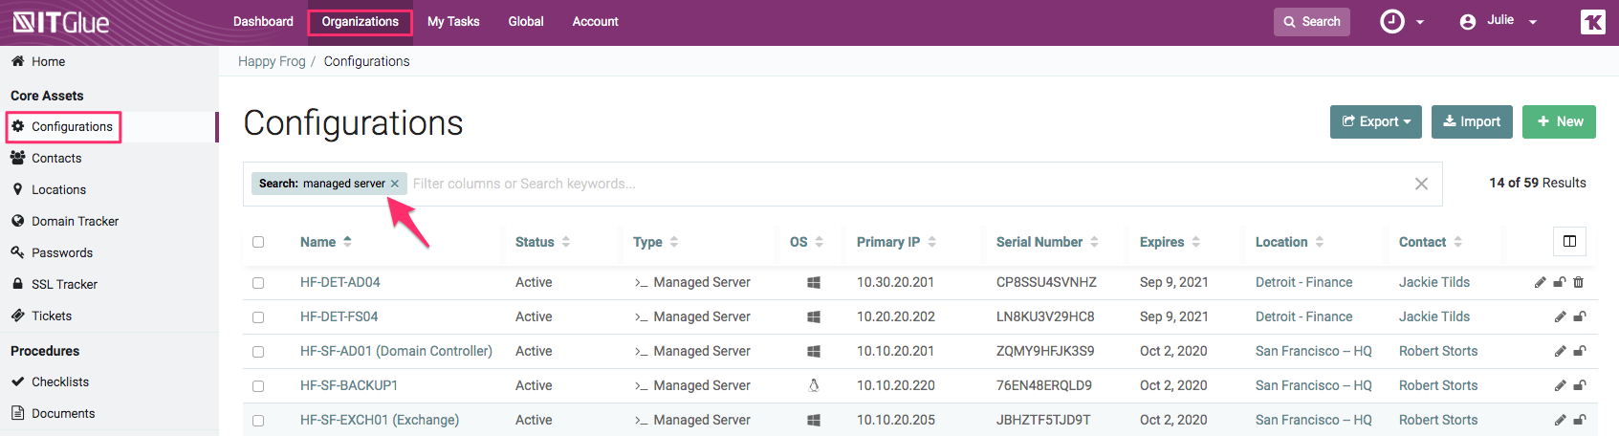Click the pencil edit icon for HF-DET-FS04
This screenshot has width=1619, height=436.
tap(1560, 316)
